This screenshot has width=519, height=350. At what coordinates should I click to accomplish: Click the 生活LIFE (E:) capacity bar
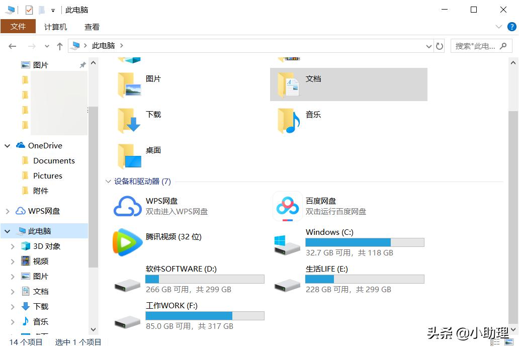365,279
